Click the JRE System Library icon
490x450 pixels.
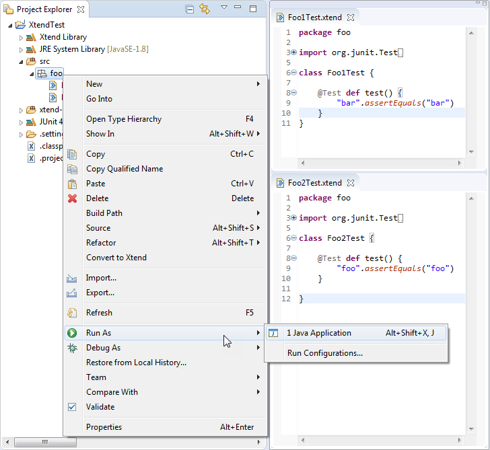[31, 49]
